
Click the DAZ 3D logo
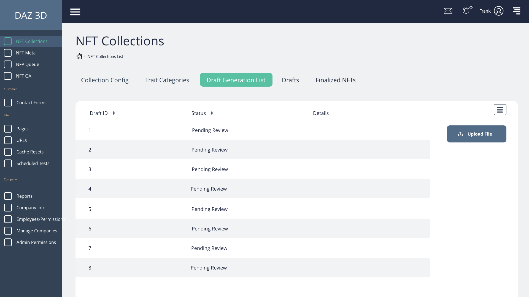point(31,15)
